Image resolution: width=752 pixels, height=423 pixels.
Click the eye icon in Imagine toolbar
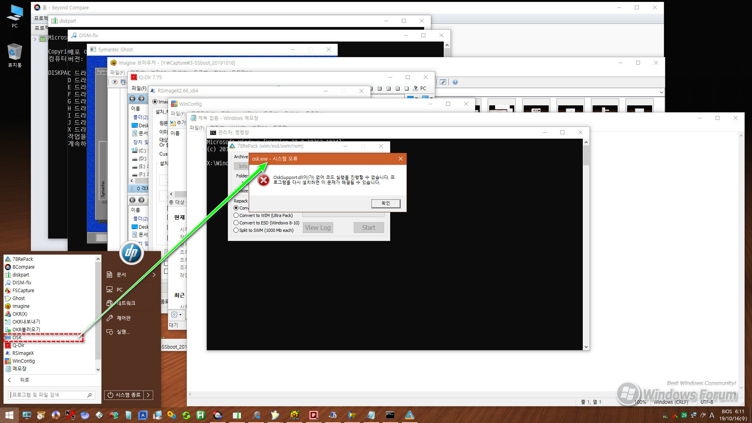[115, 82]
